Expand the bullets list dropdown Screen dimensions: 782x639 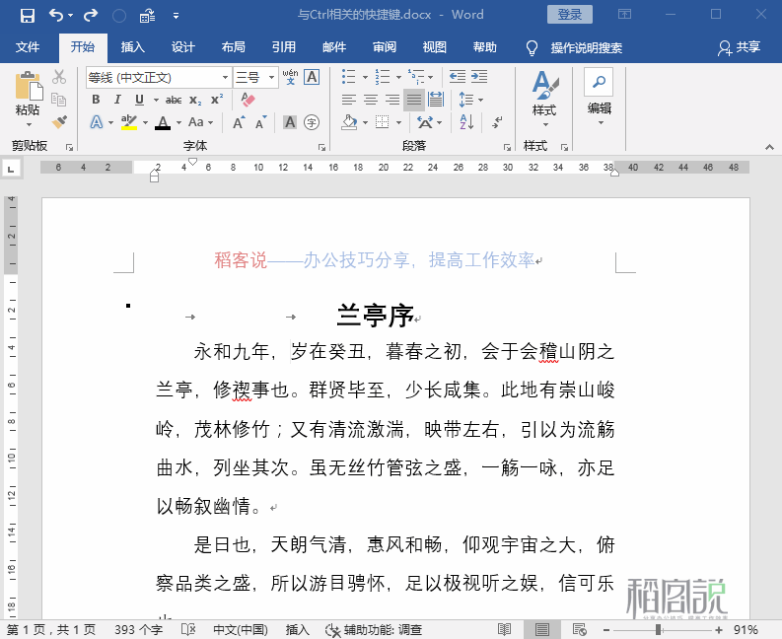point(365,77)
